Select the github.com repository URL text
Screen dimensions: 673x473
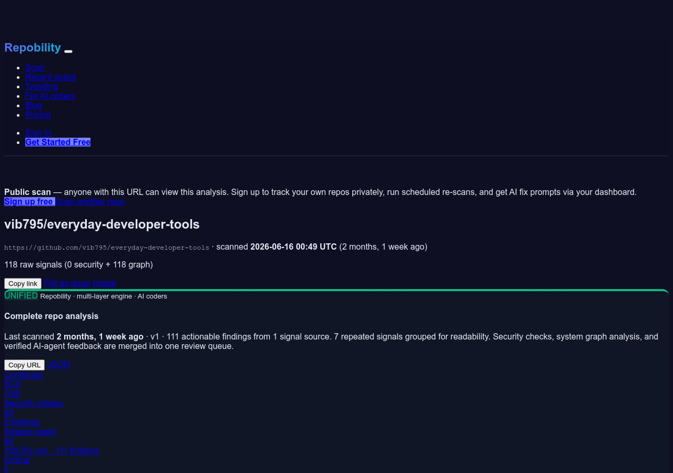pos(107,248)
